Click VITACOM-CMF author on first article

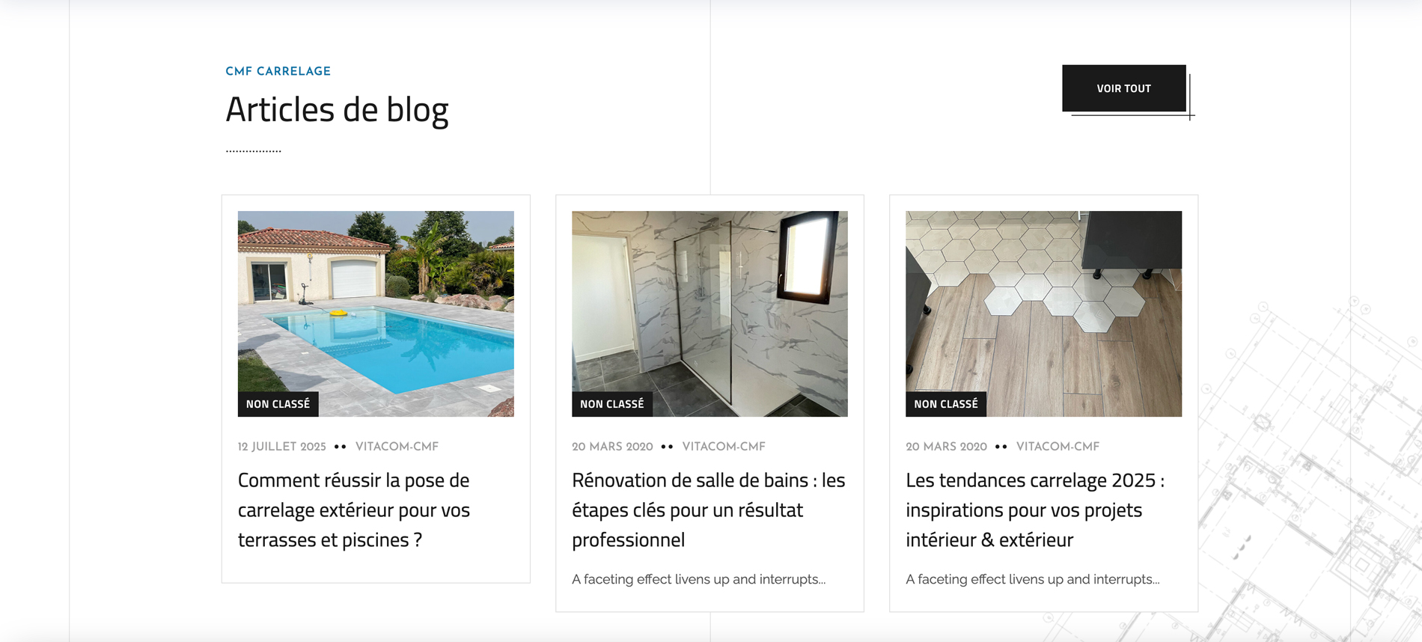[x=397, y=447]
